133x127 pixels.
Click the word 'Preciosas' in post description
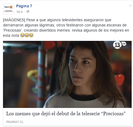(13, 30)
